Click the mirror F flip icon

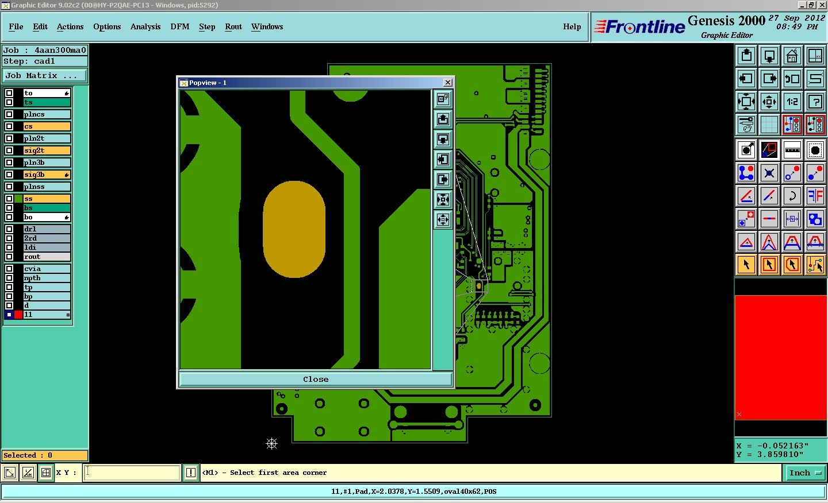click(x=815, y=196)
